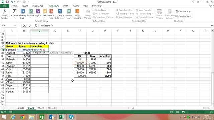Viewport: 214px width, 120px height.
Task: Open Chrome from taskbar
Action: pos(22,117)
